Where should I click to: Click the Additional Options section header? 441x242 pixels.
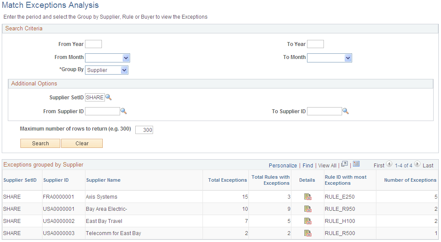click(34, 84)
